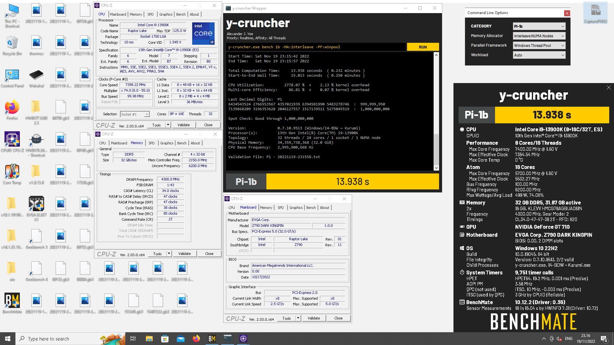Click Close in the Memory CPU-Z window
The width and height of the screenshot is (614, 345).
click(209, 254)
